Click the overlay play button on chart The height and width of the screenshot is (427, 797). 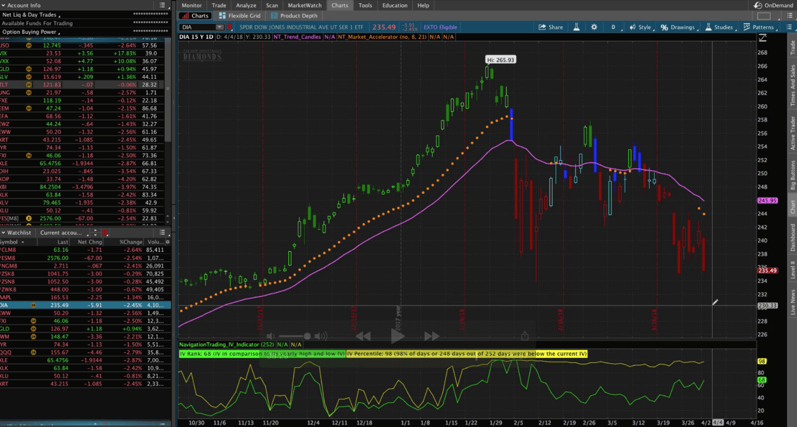pyautogui.click(x=398, y=336)
